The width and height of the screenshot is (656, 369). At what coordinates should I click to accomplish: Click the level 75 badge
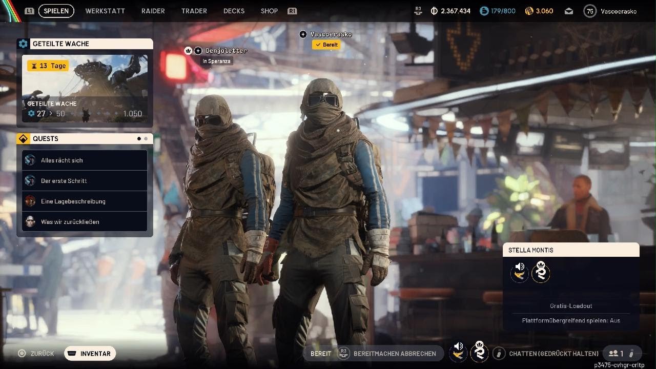pyautogui.click(x=590, y=11)
